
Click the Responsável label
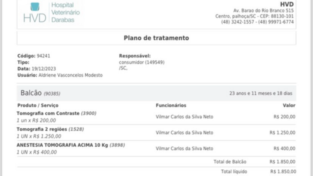click(x=135, y=56)
